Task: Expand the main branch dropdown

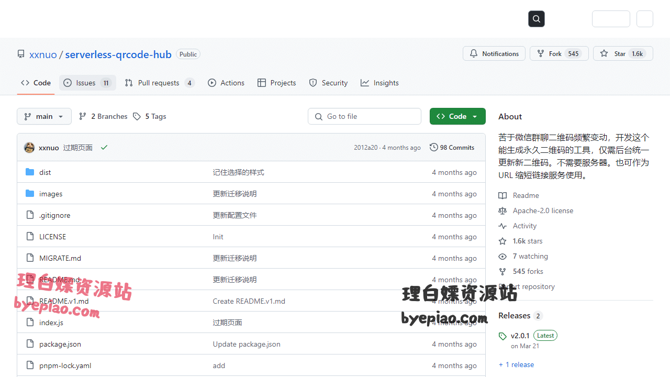Action: 44,116
